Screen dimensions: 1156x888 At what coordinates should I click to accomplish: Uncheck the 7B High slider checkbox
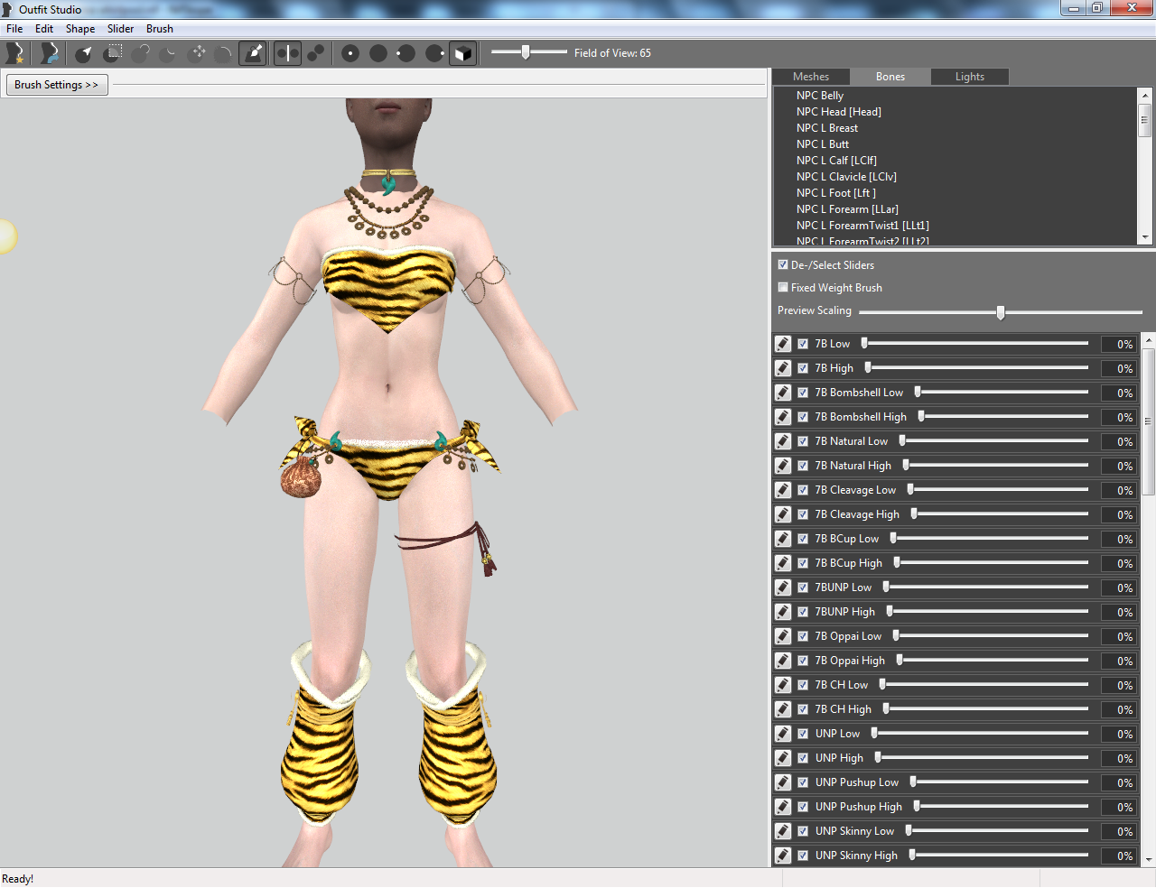[803, 368]
